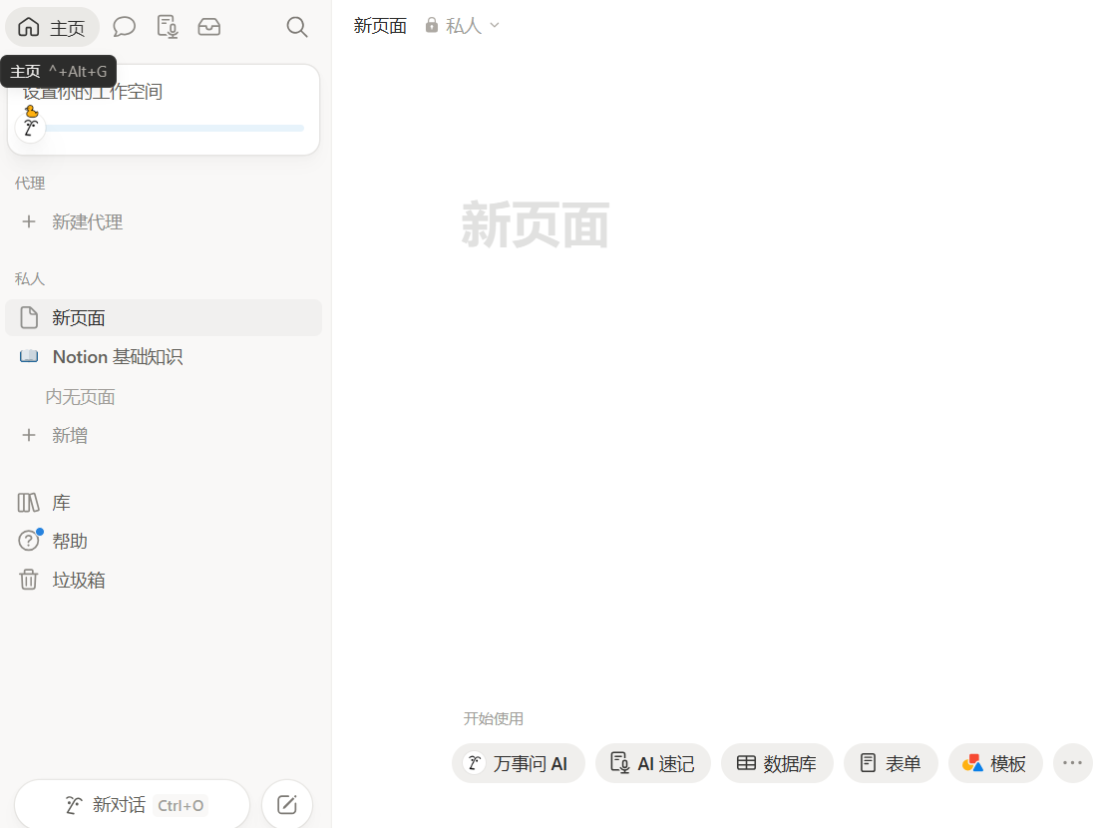This screenshot has height=828, width=1097.
Task: Click the Home (主页) button
Action: pos(53,27)
